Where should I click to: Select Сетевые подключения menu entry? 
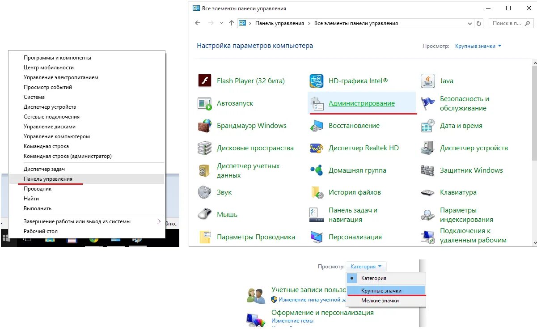pos(87,117)
